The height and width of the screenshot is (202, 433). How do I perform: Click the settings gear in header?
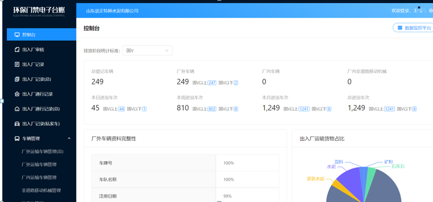431,11
